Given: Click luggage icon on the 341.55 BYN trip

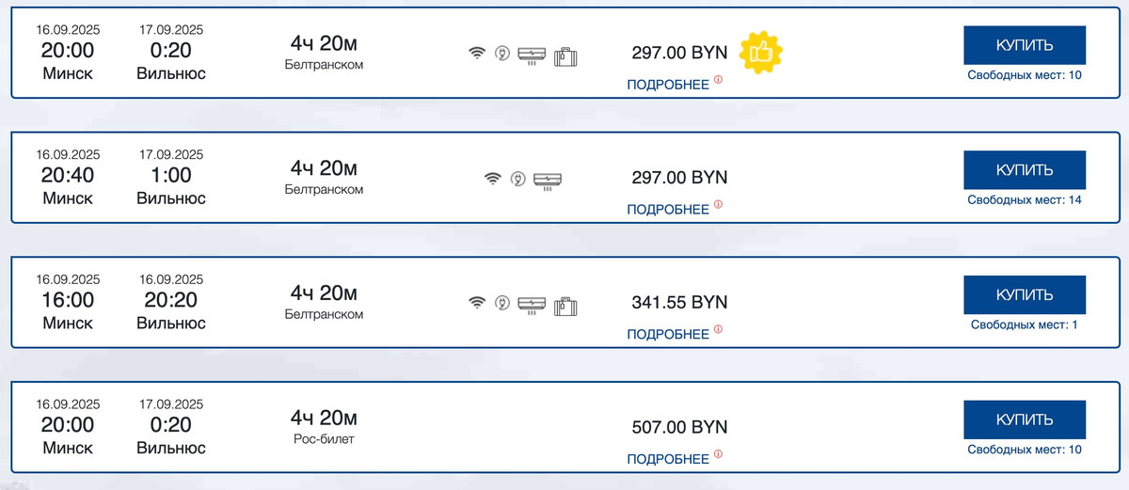Looking at the screenshot, I should (x=565, y=305).
